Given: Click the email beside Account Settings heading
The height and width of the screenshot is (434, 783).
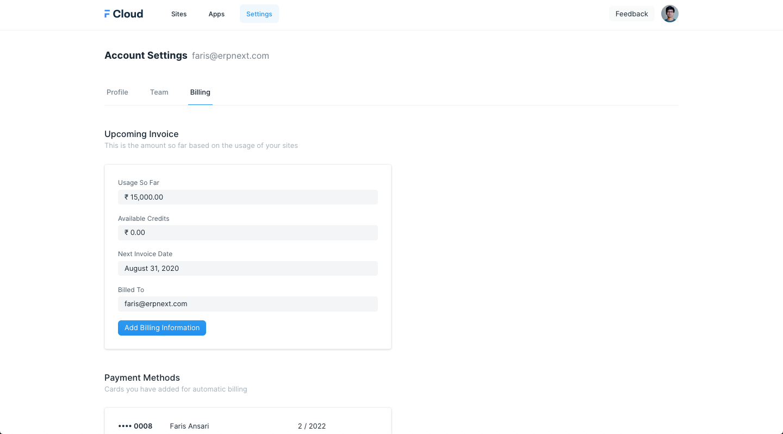Looking at the screenshot, I should [x=231, y=56].
